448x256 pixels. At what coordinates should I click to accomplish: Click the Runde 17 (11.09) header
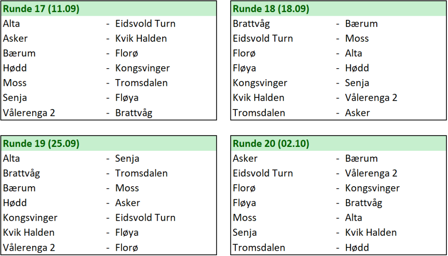[x=41, y=9]
